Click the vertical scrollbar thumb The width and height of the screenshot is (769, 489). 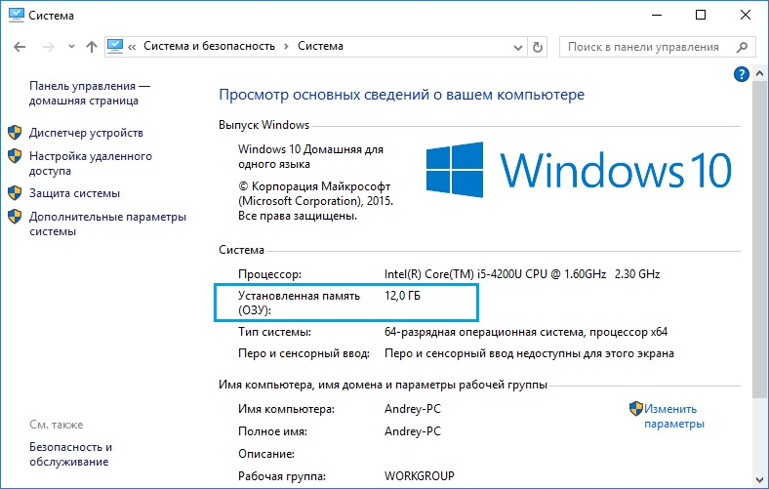click(759, 238)
